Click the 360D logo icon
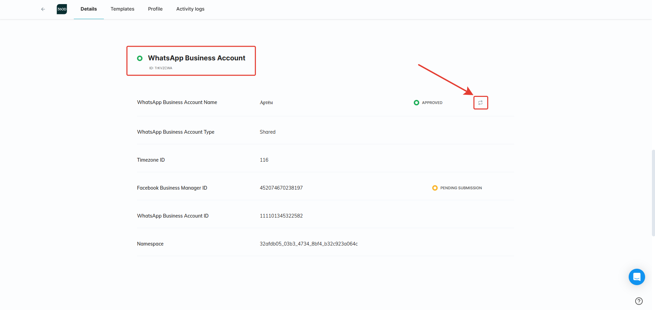 point(62,9)
